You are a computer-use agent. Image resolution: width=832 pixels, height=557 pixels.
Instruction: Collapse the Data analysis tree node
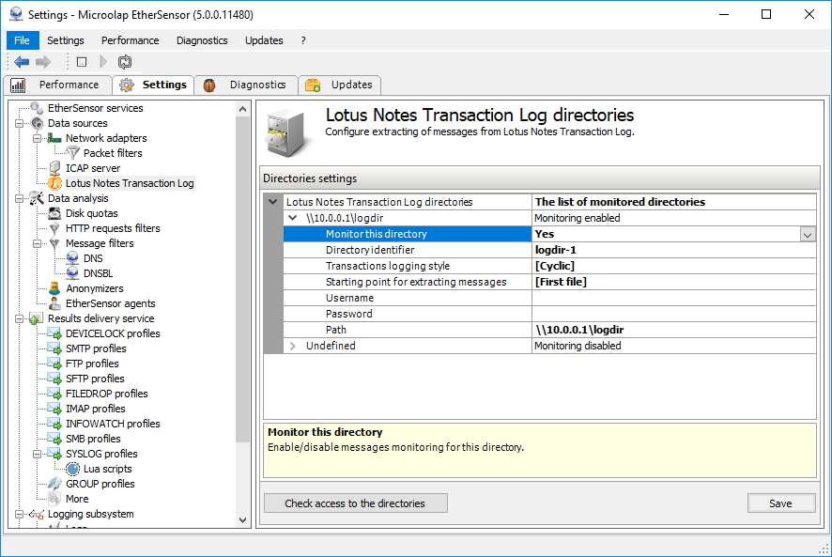pyautogui.click(x=19, y=198)
